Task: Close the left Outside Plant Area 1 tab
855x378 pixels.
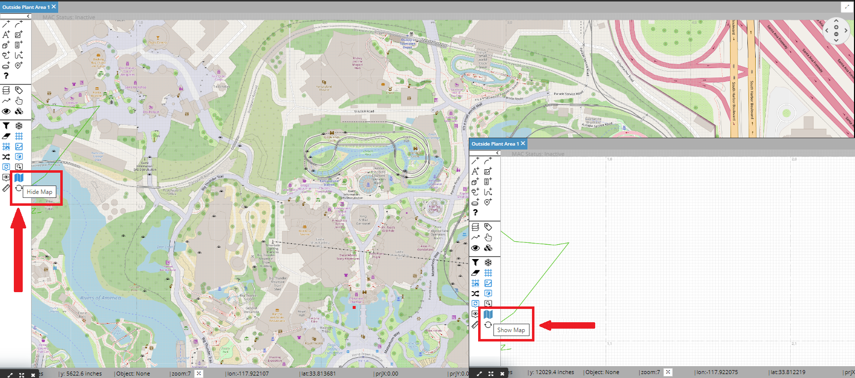Action: [x=54, y=7]
